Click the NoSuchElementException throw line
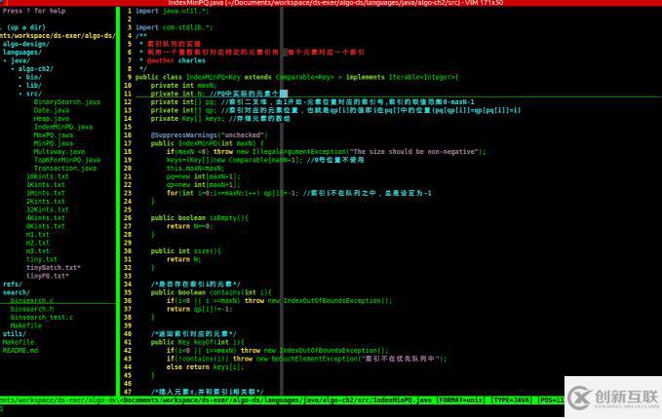This screenshot has height=419, width=662. pyautogui.click(x=306, y=359)
